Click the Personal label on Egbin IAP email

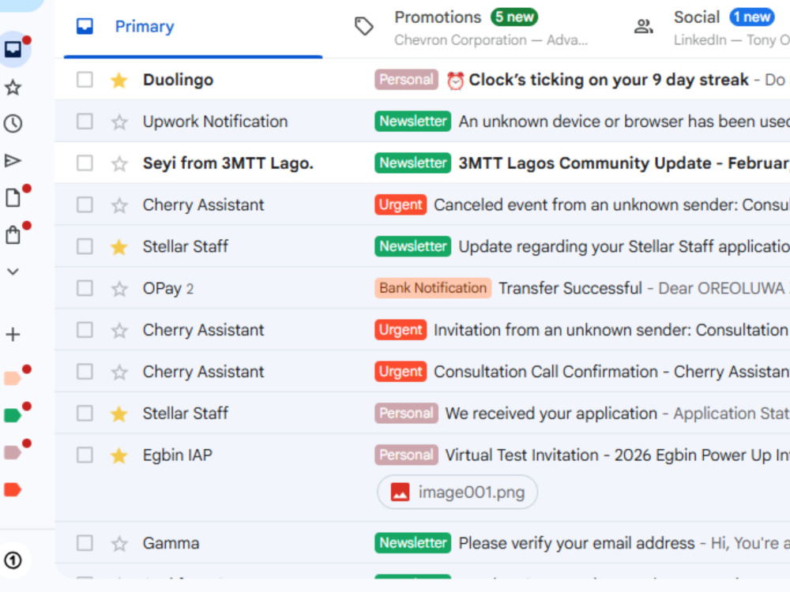point(406,455)
